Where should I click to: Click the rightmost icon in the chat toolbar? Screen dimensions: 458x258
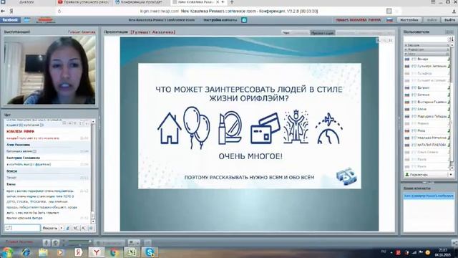[x=91, y=228]
